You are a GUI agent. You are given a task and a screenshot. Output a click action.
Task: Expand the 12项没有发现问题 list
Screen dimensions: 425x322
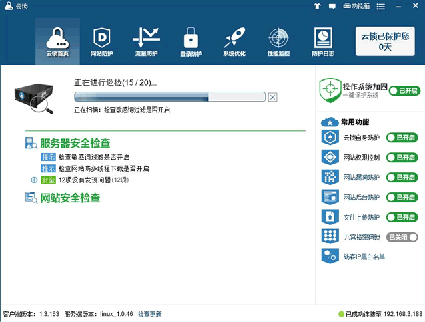[34, 180]
